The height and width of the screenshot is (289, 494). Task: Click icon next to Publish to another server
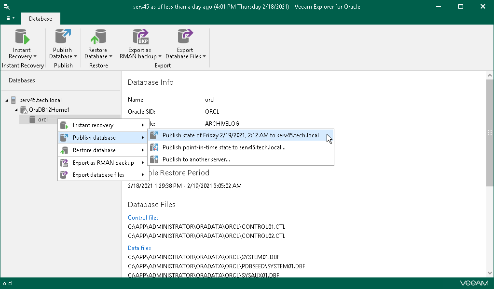[x=154, y=159]
